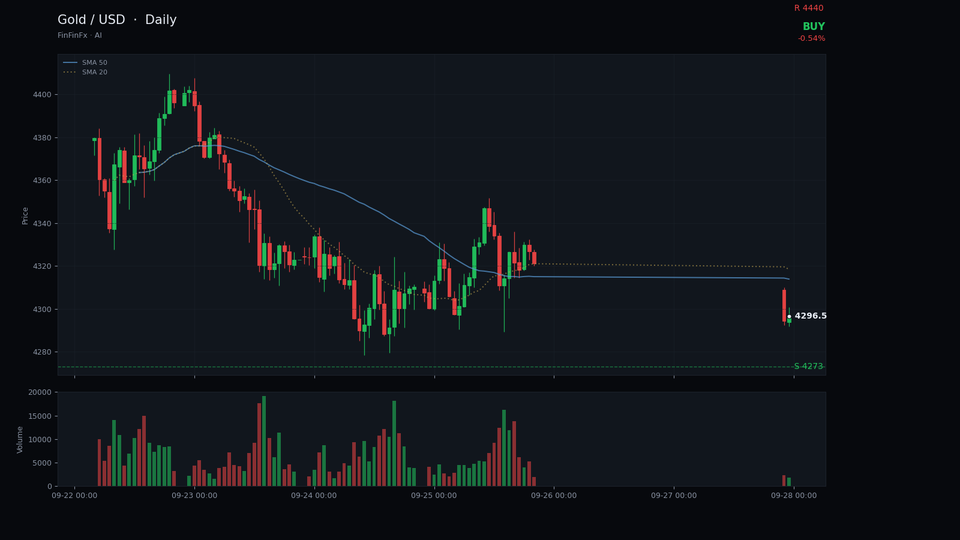Click the Price axis title
960x540 pixels.
(25, 215)
